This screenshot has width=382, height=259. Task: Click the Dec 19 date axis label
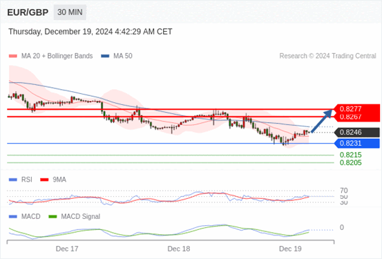coord(290,249)
